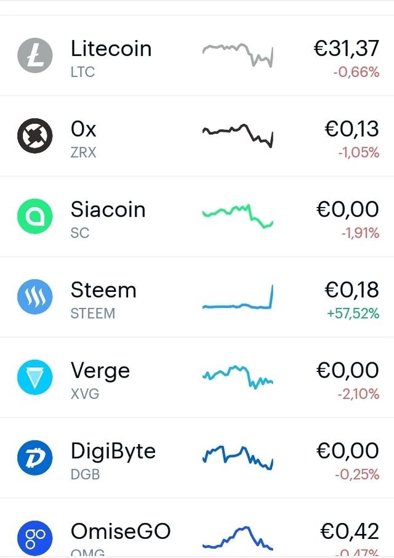The image size is (394, 558).
Task: Tap the Steem logo icon
Action: 36,298
